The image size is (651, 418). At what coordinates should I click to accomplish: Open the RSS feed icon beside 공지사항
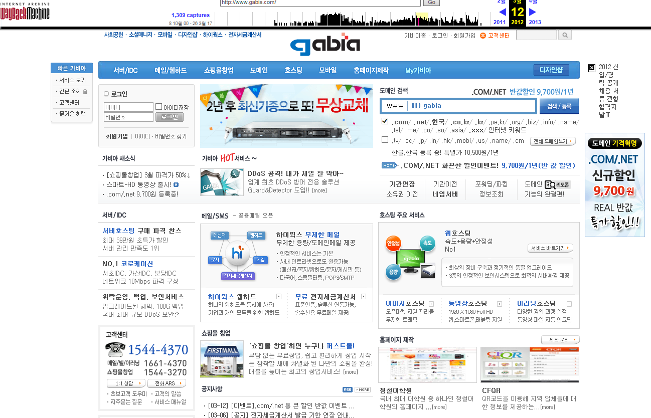point(347,389)
